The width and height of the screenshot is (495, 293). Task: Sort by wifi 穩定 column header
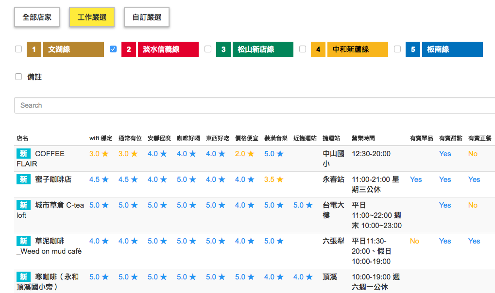[x=101, y=138]
